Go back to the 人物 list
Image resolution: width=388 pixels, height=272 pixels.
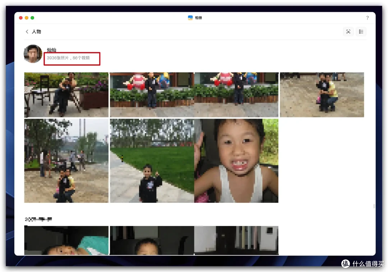27,32
